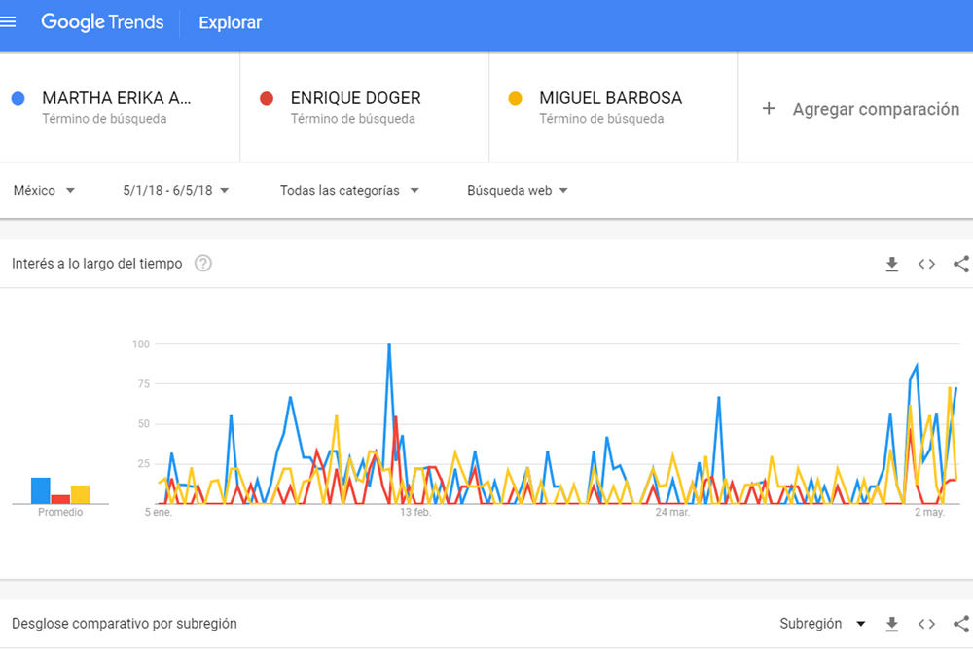Click the 'Desglose comparativo por subregión' heading
973x649 pixels.
(125, 624)
